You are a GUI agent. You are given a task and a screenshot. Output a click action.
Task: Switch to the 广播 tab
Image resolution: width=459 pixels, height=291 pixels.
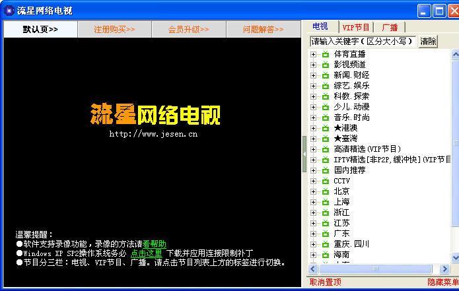(390, 28)
